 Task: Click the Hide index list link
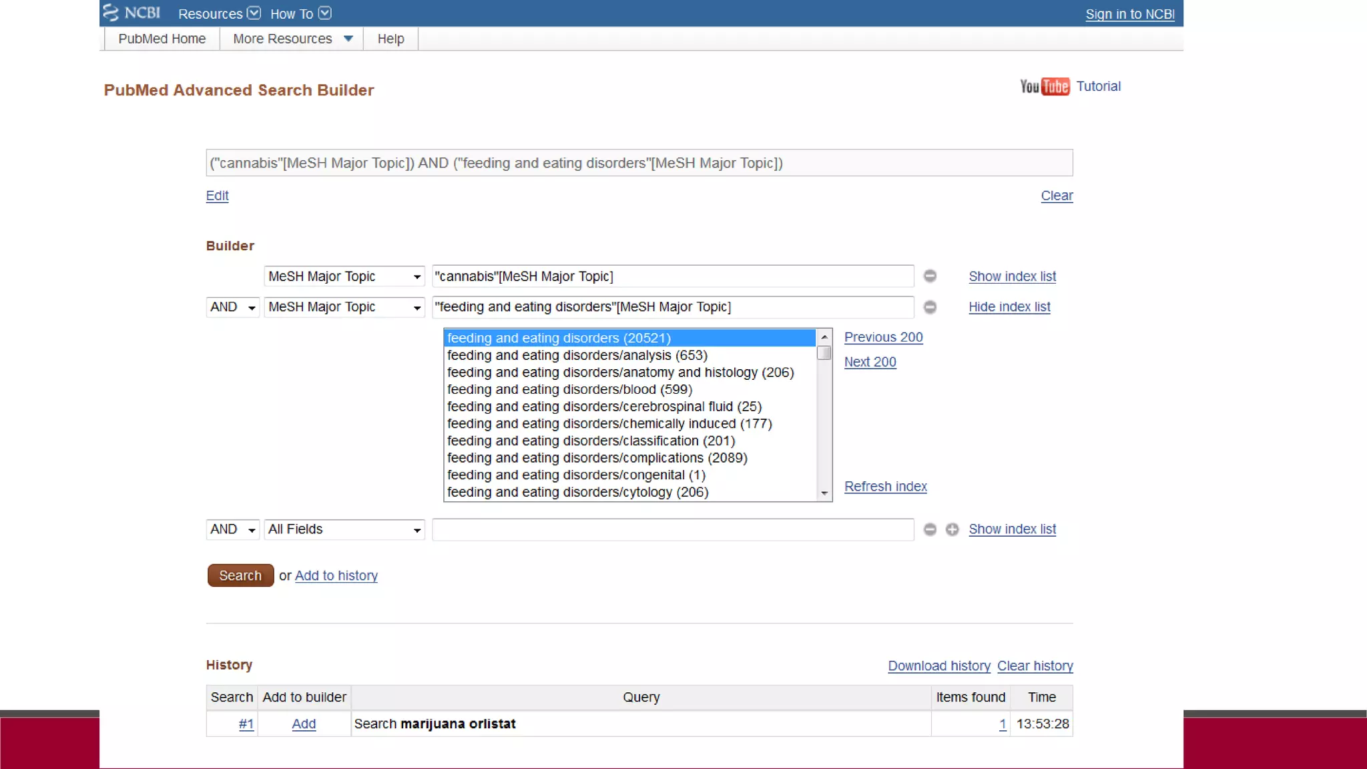point(1009,307)
